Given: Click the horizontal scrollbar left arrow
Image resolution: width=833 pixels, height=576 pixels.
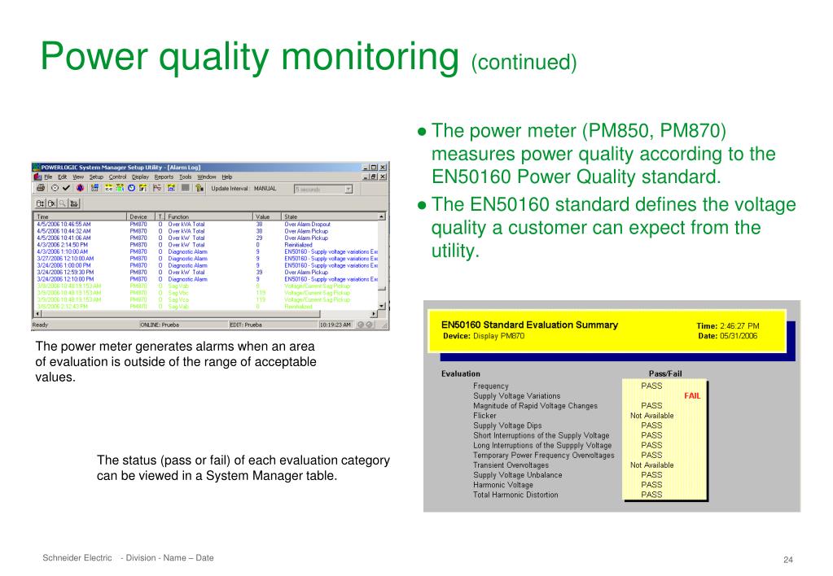Looking at the screenshot, I should tap(37, 314).
